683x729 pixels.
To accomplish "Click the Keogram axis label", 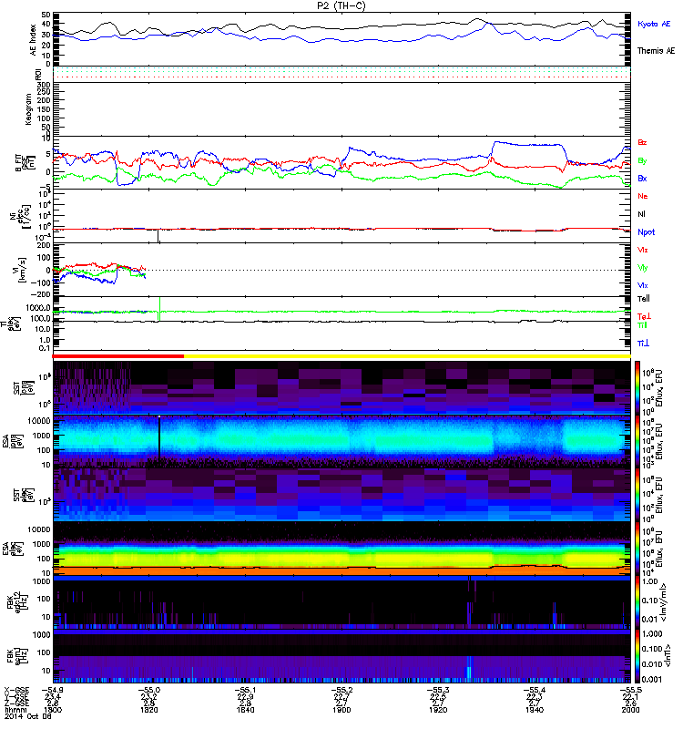I will click(28, 108).
